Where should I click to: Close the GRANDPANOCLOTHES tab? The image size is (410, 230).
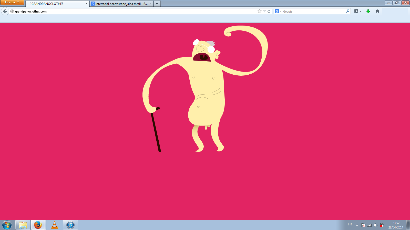[x=86, y=4]
